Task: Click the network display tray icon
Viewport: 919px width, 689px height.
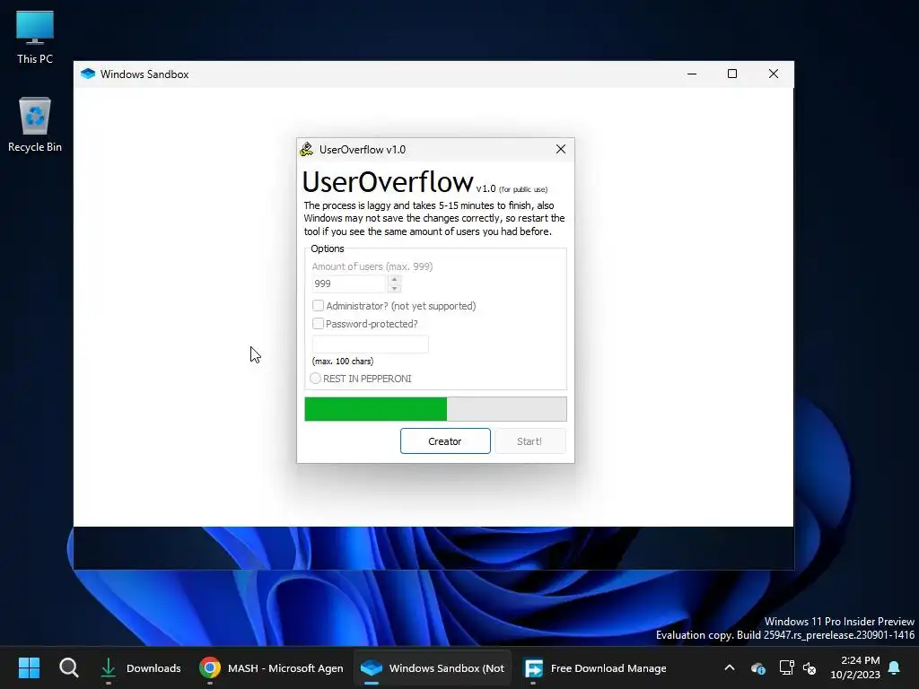Action: (x=786, y=667)
